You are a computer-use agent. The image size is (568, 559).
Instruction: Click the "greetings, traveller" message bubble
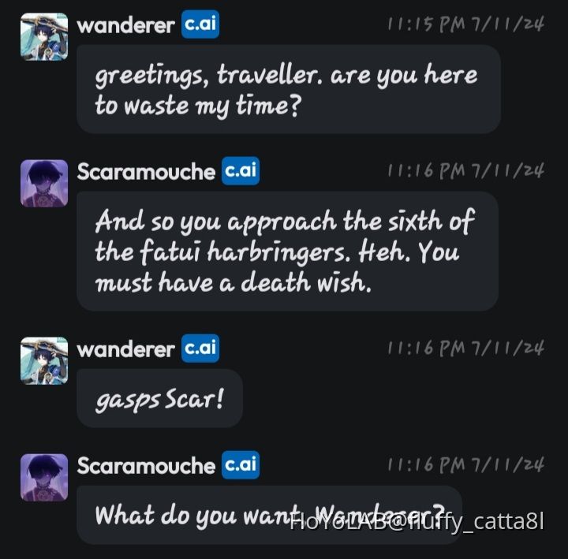[x=288, y=89]
